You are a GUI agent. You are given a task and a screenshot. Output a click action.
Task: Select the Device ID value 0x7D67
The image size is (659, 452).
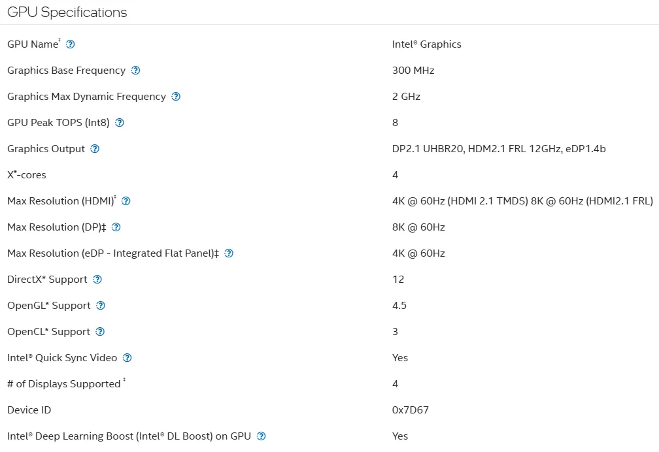(x=410, y=410)
